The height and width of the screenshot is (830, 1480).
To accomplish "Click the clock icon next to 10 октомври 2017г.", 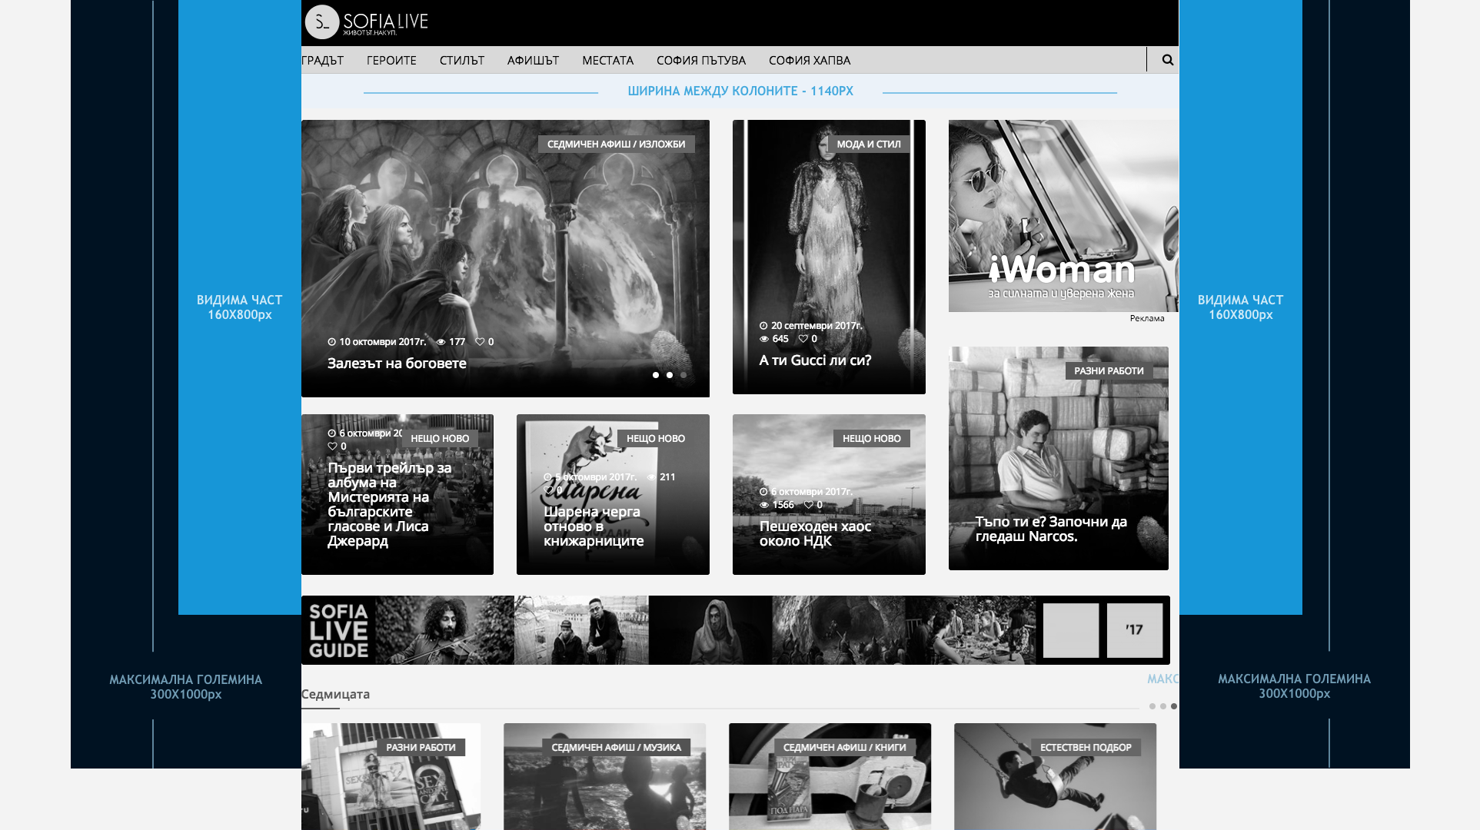I will [332, 342].
